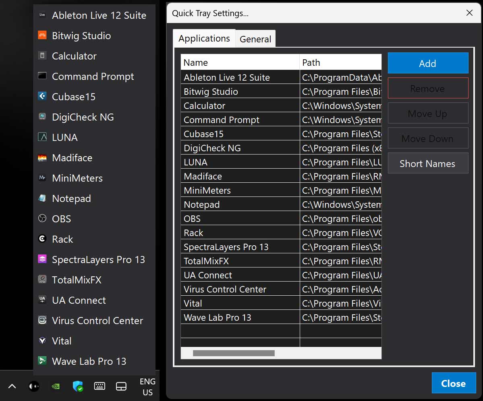The image size is (483, 401).
Task: Click the blue Cubase15 icon
Action: pyautogui.click(x=42, y=96)
